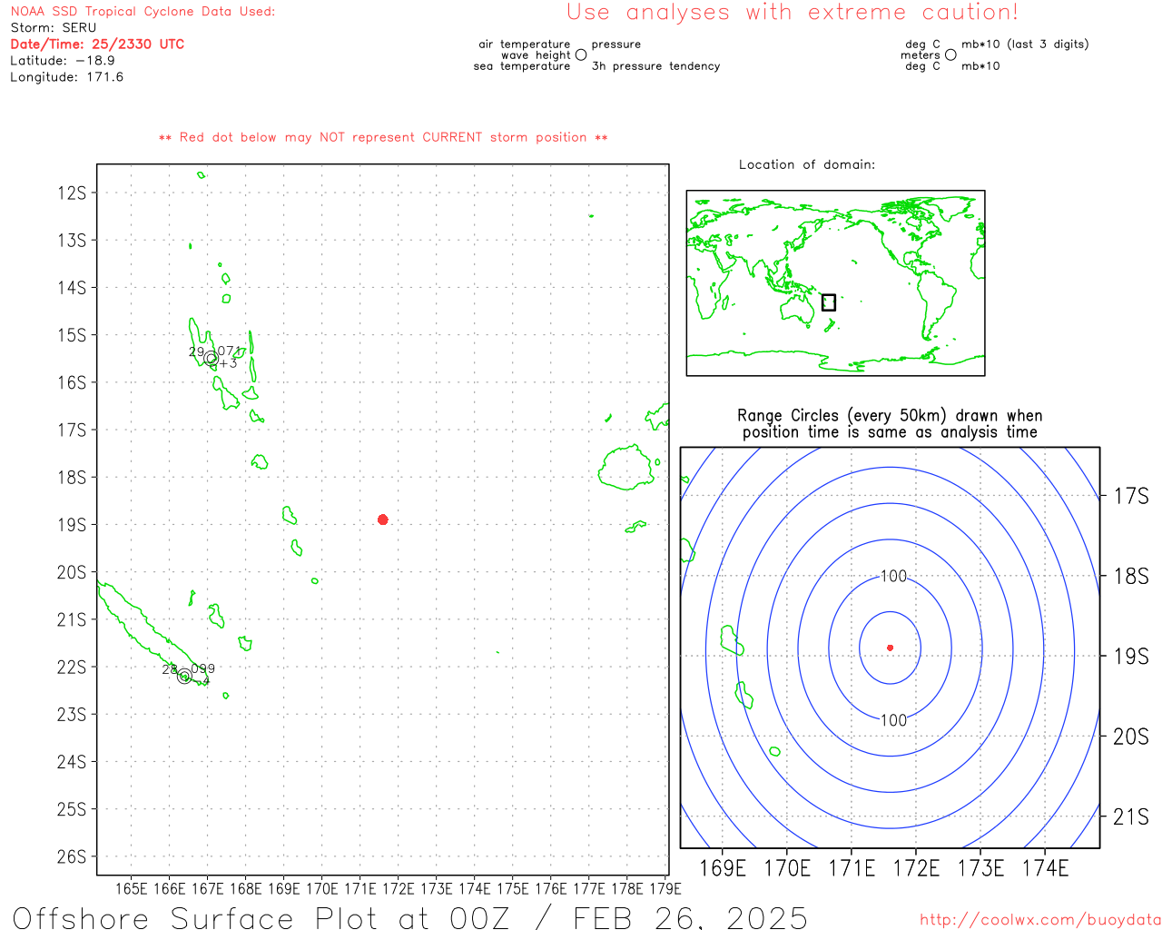Click the Latitude: -18.9 value
Image resolution: width=1162 pixels, height=930 pixels.
pos(63,61)
